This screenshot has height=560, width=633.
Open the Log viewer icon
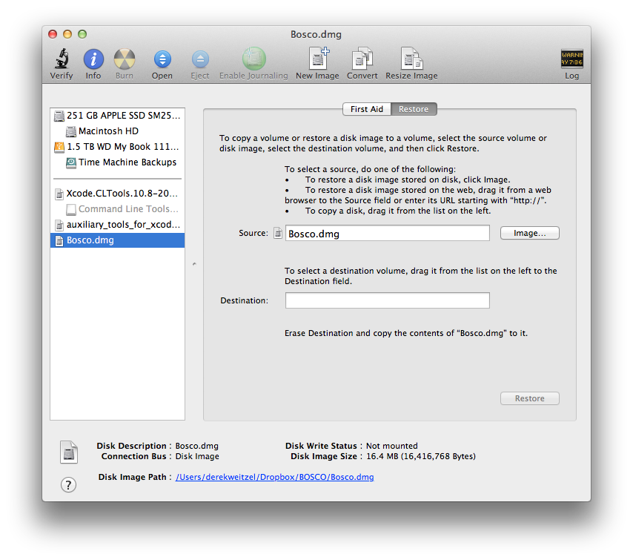[571, 59]
